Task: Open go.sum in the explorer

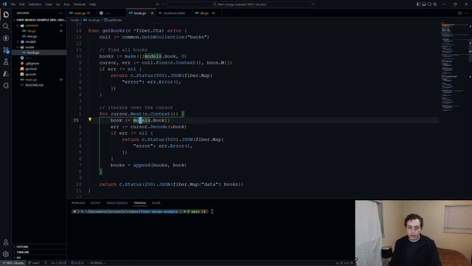Action: click(39, 74)
